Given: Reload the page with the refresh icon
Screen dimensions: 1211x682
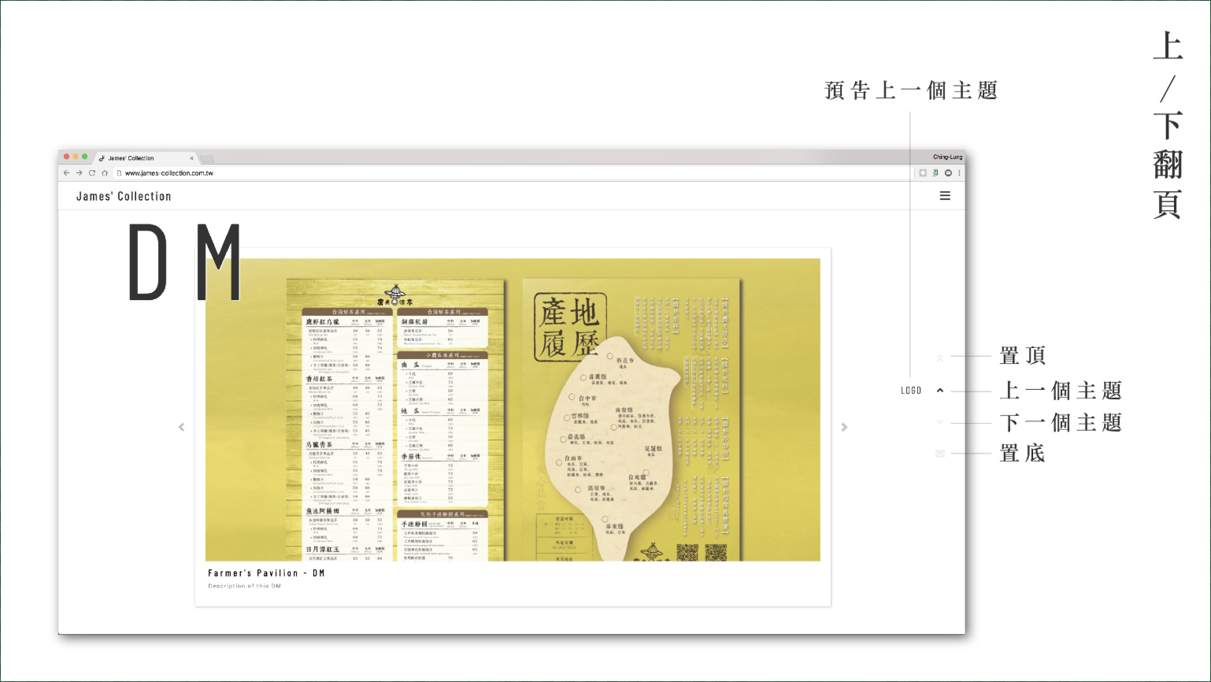Looking at the screenshot, I should (91, 172).
